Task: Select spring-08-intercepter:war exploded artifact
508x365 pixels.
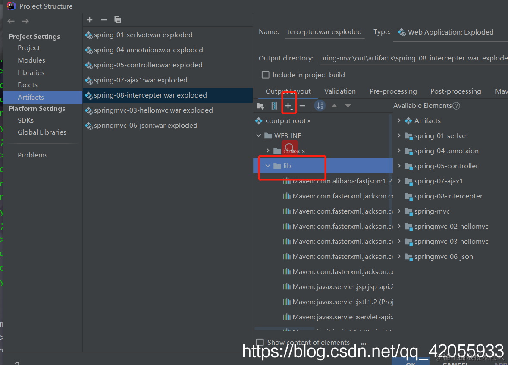Action: [x=167, y=95]
